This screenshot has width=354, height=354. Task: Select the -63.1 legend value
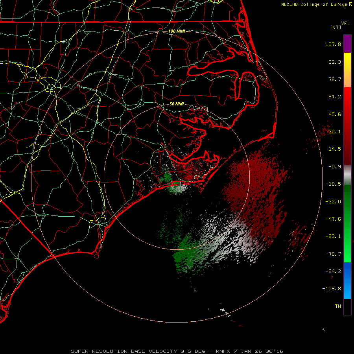tap(333, 236)
